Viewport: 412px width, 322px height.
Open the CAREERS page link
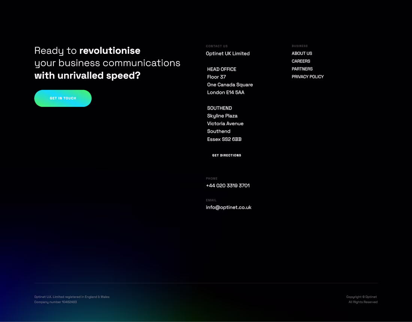coord(301,61)
